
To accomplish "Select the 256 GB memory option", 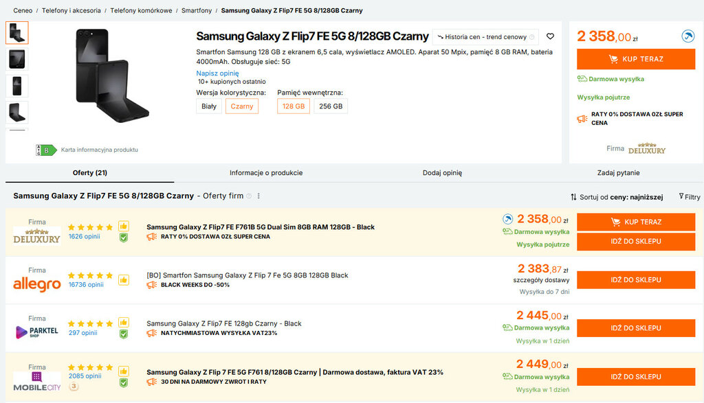I will [331, 106].
